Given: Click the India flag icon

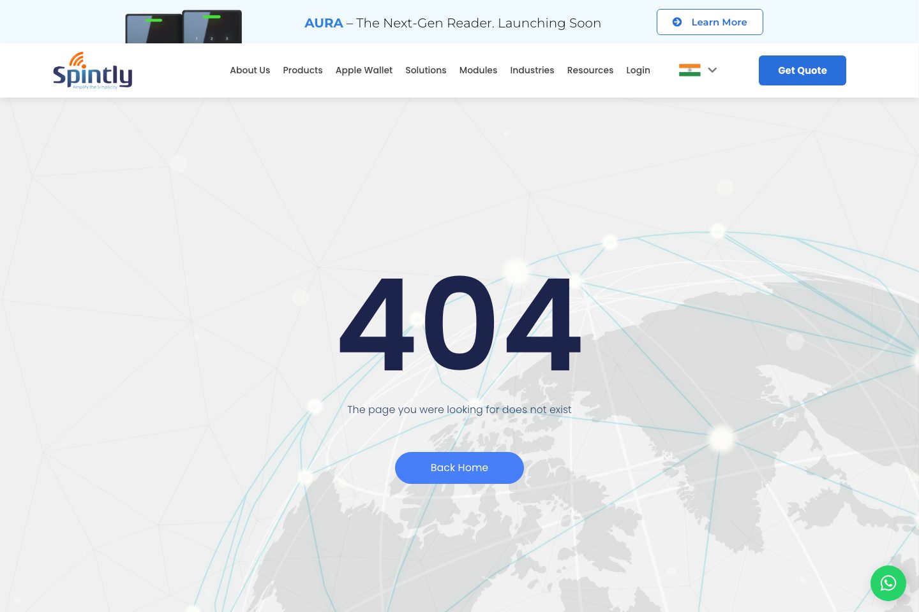Looking at the screenshot, I should (x=689, y=70).
